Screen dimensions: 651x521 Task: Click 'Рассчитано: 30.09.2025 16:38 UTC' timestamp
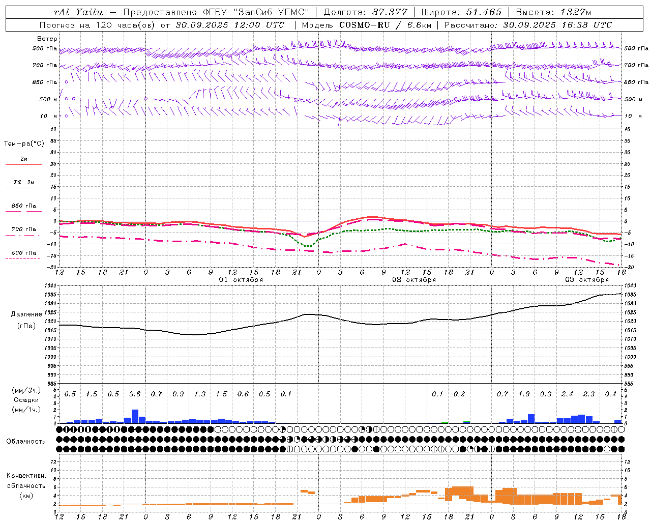click(528, 25)
